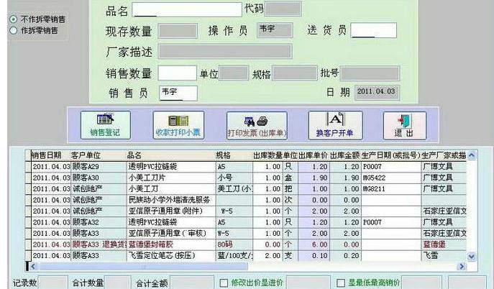Image resolution: width=494 pixels, height=289 pixels.
Task: Select the 飞雪定位笔芯(按压) cell
Action: [x=171, y=256]
